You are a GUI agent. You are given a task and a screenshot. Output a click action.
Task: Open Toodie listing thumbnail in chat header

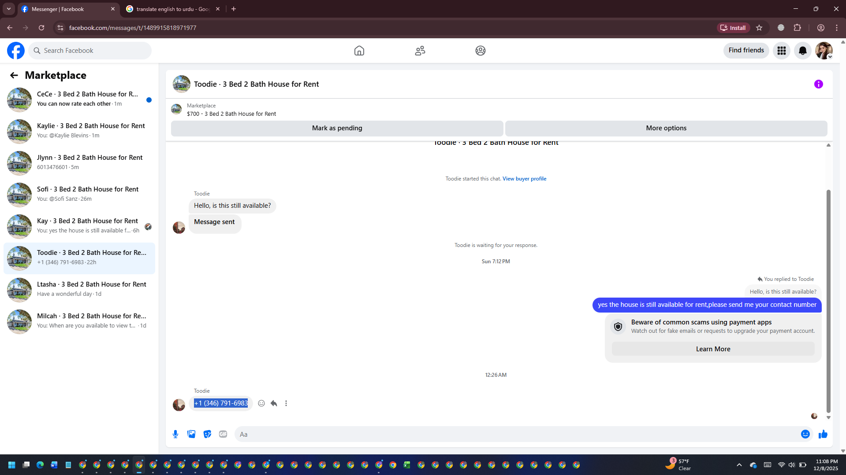182,84
